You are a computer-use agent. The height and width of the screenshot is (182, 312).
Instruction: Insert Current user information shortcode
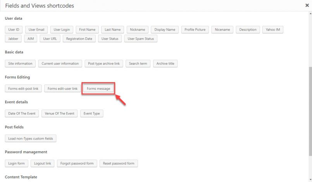(x=60, y=64)
